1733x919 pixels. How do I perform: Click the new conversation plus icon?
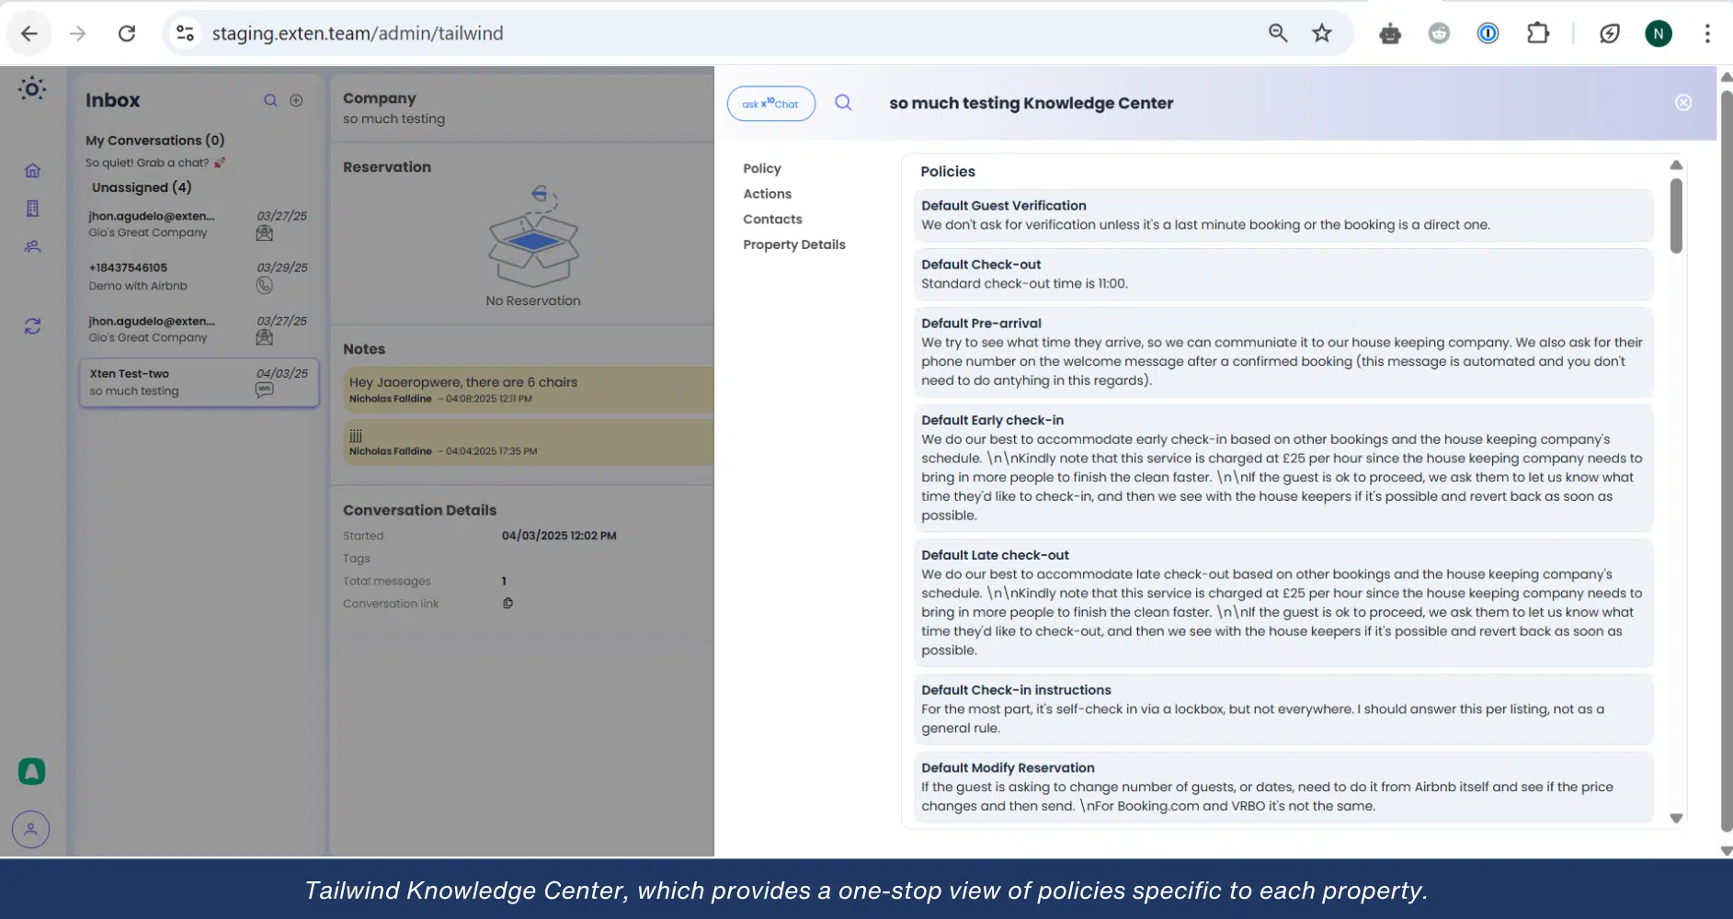296,100
